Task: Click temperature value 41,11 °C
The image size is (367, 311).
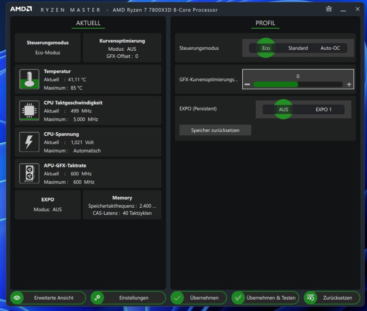Action: [x=77, y=80]
